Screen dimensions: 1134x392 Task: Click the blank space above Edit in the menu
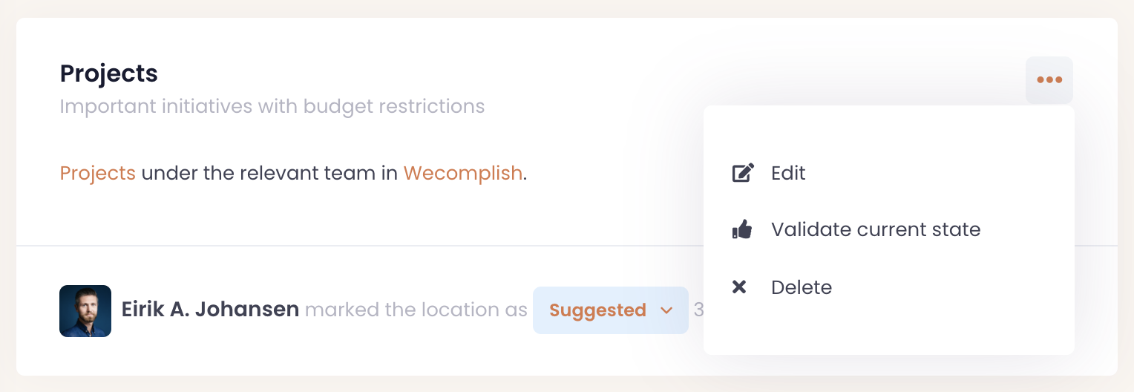tap(888, 130)
